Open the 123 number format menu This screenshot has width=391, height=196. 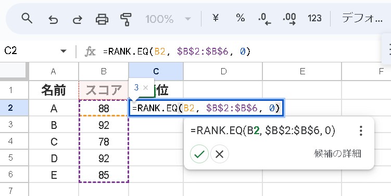[314, 18]
